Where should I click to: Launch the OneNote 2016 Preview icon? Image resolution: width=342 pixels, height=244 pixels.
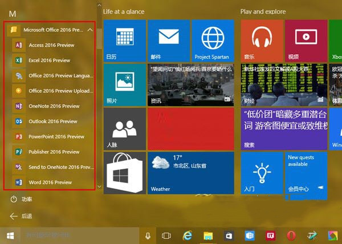[x=19, y=106]
